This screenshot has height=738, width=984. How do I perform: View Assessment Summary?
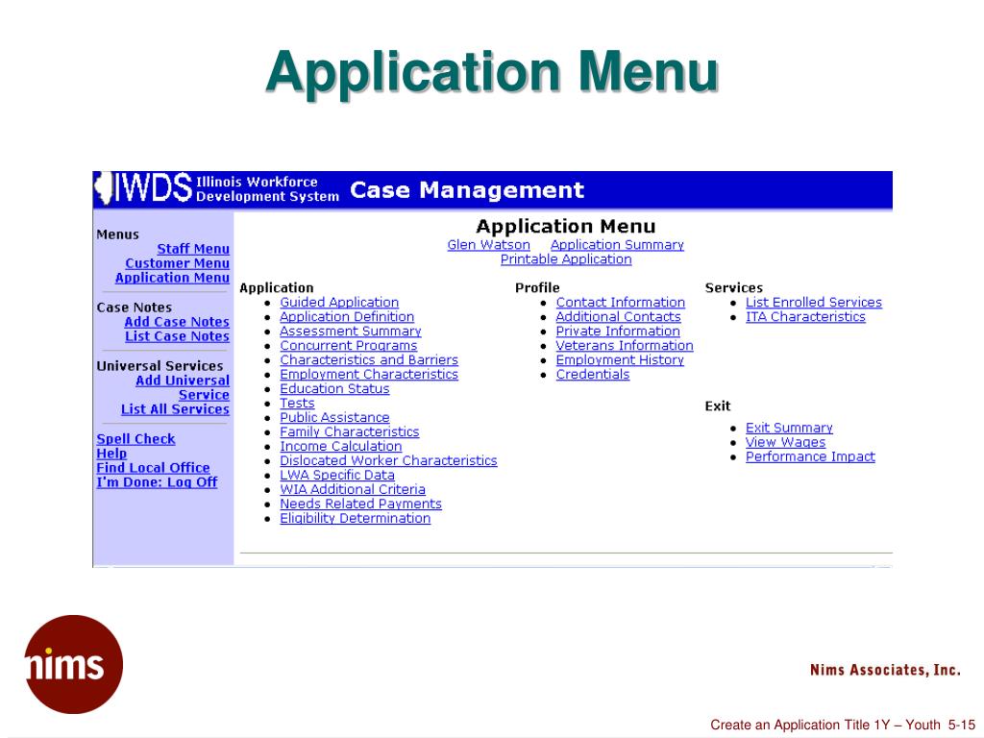(x=351, y=332)
